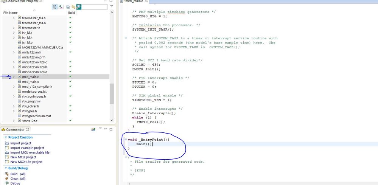Click the New MQX-Lite project icon
Image resolution: width=378 pixels, height=185 pixels.
(x=7, y=162)
